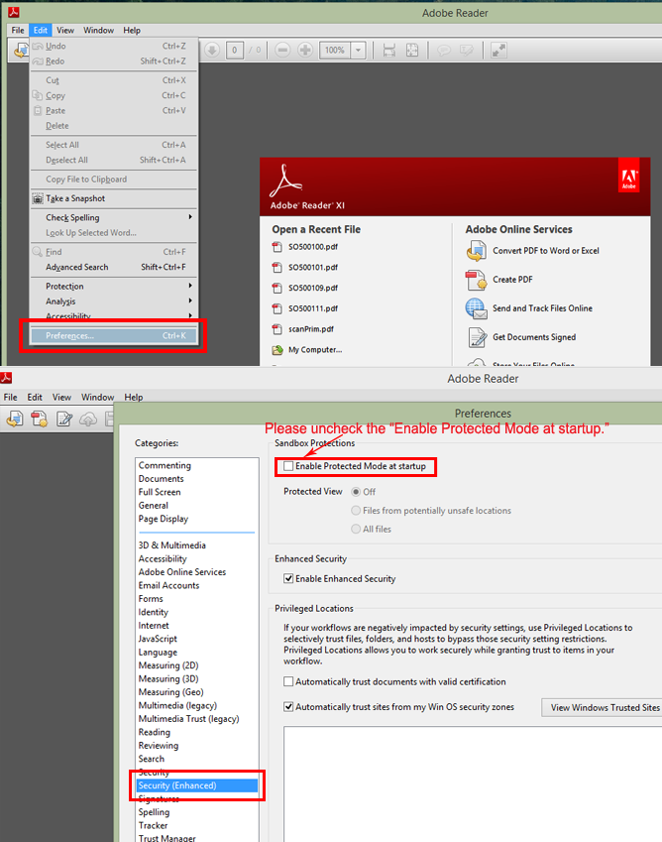The image size is (662, 842).
Task: Click the Adobe logo badge on the welcome banner
Action: (628, 176)
